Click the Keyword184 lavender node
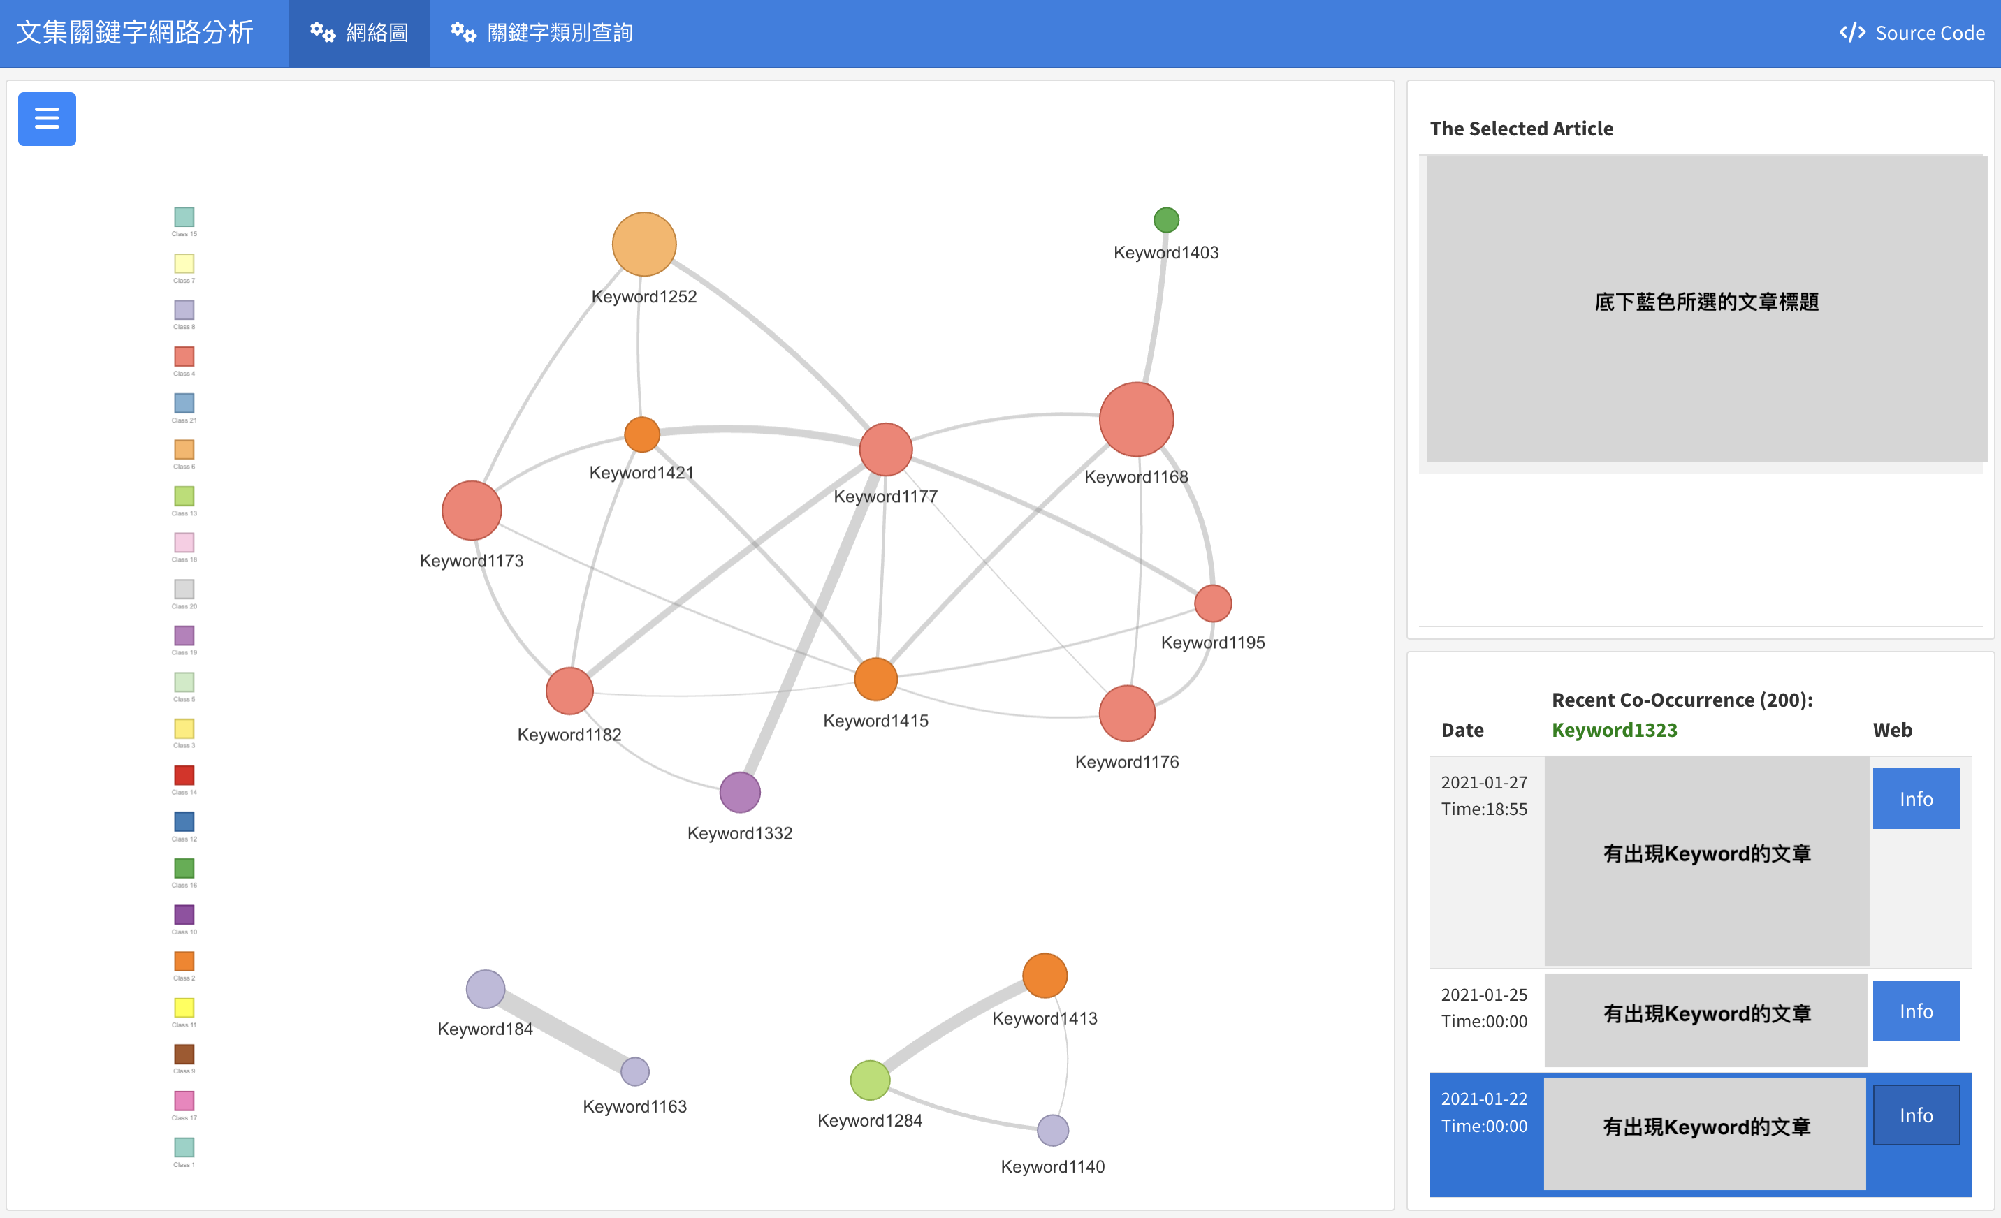 pyautogui.click(x=485, y=989)
